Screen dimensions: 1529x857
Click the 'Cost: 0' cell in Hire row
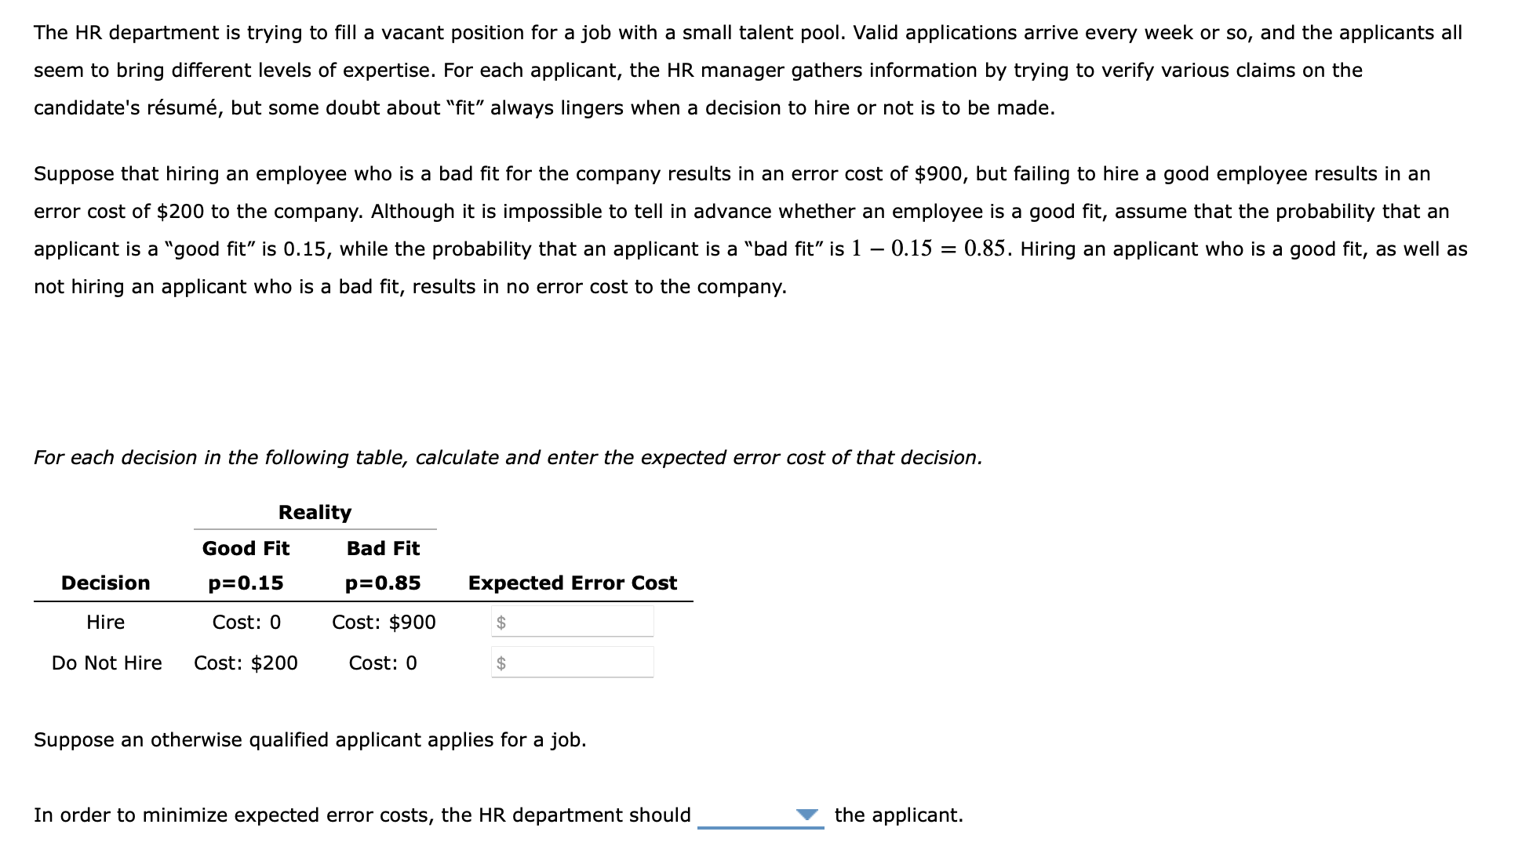click(246, 622)
